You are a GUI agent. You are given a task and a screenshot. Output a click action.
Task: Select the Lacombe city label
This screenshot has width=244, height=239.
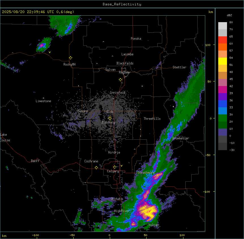tap(127, 54)
